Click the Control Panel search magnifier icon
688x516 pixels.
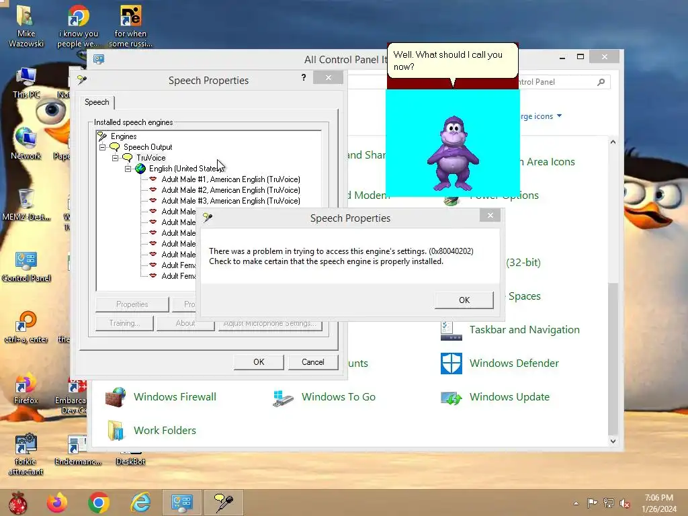click(601, 82)
